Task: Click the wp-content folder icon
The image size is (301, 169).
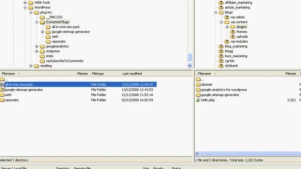Action: tap(227, 22)
